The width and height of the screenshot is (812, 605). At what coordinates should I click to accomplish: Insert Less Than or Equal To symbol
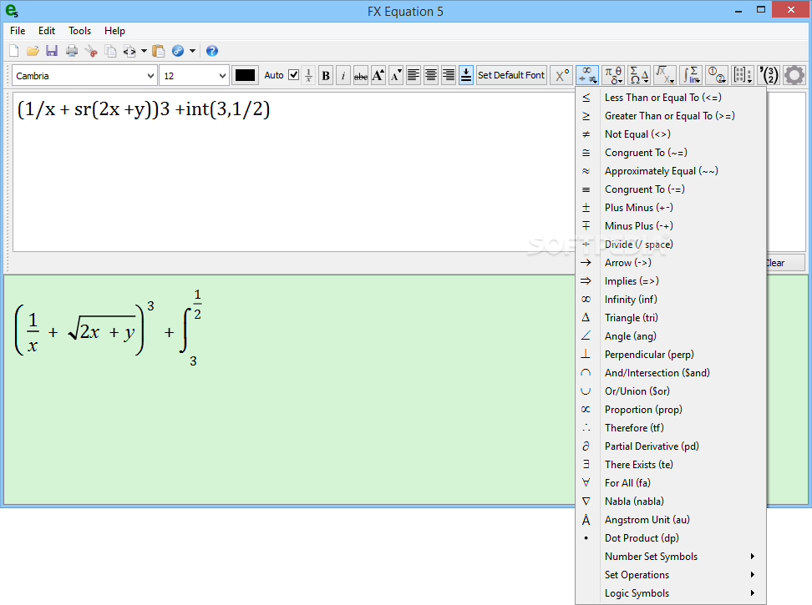point(671,97)
